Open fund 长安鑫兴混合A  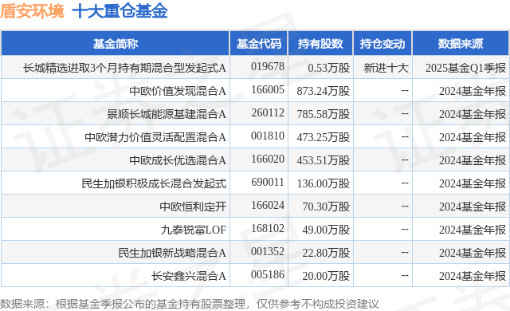(x=189, y=276)
